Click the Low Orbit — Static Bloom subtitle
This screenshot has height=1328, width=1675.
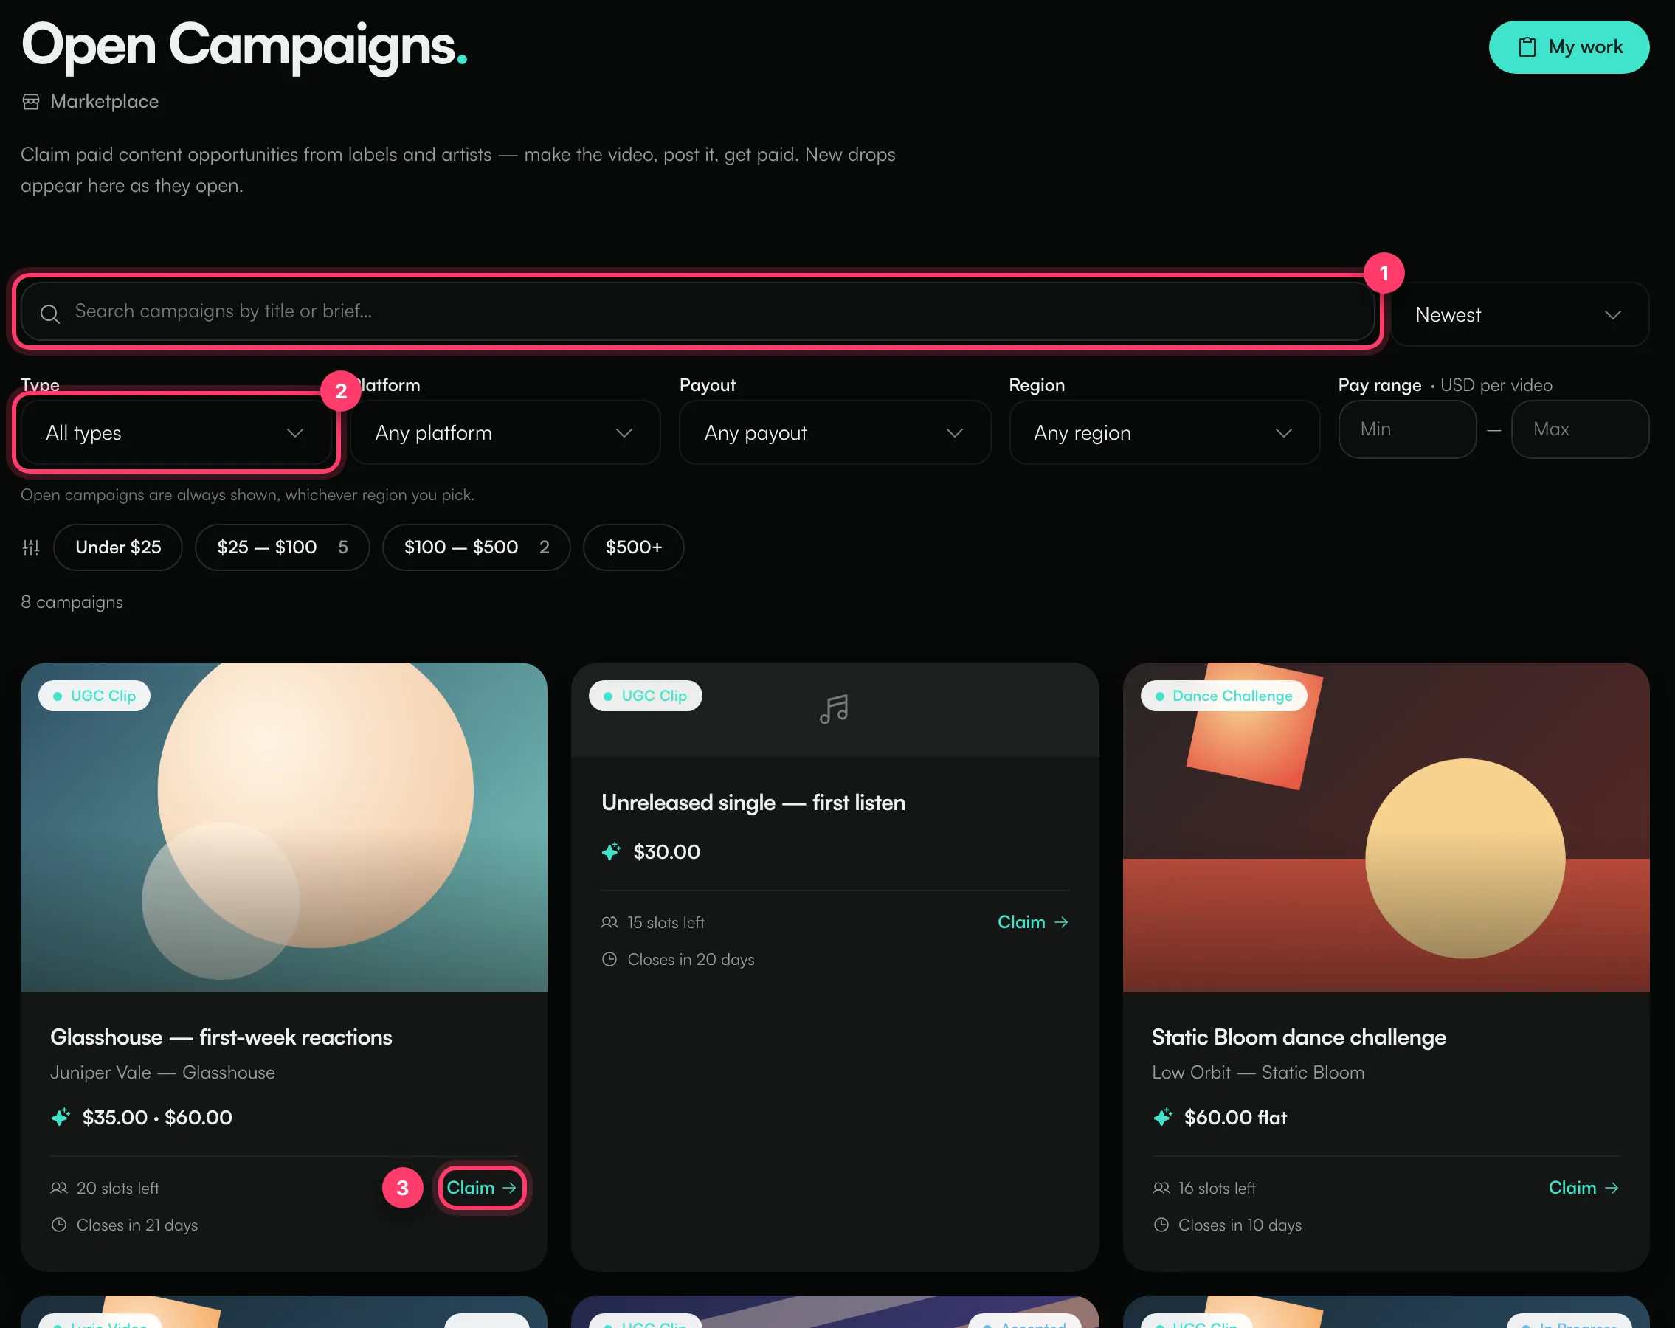pyautogui.click(x=1259, y=1073)
